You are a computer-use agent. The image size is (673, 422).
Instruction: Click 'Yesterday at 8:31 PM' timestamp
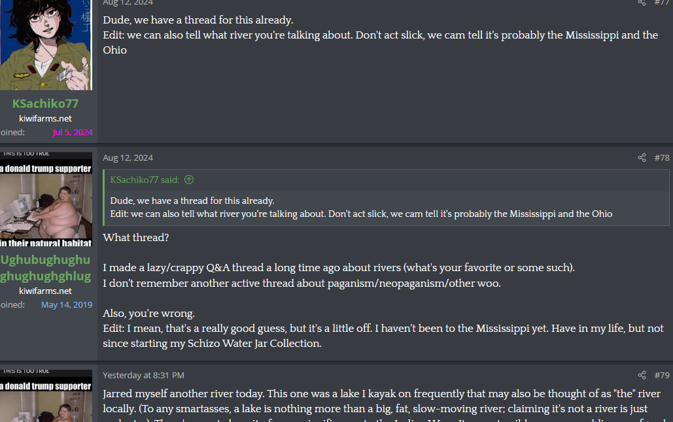[x=143, y=376]
